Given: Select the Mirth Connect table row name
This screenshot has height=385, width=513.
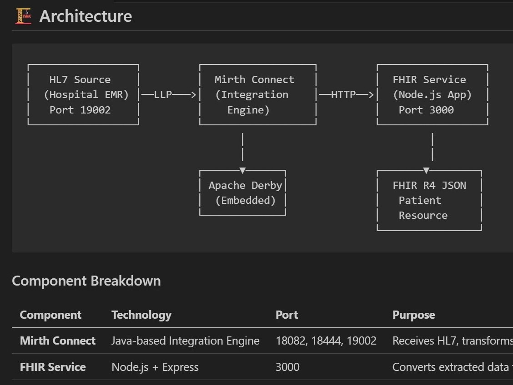Looking at the screenshot, I should 58,341.
